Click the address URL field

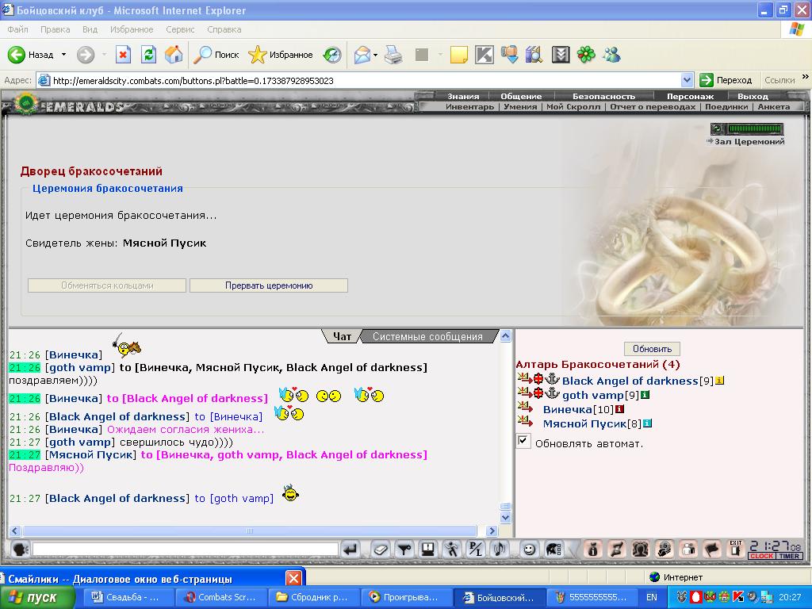[358, 80]
